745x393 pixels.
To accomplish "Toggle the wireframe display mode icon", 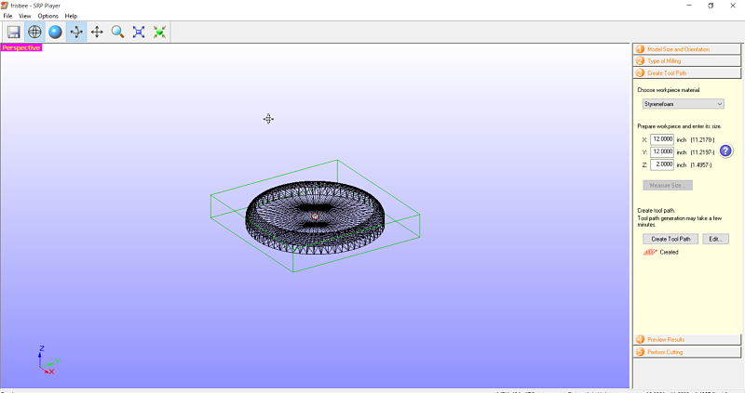I will point(34,32).
